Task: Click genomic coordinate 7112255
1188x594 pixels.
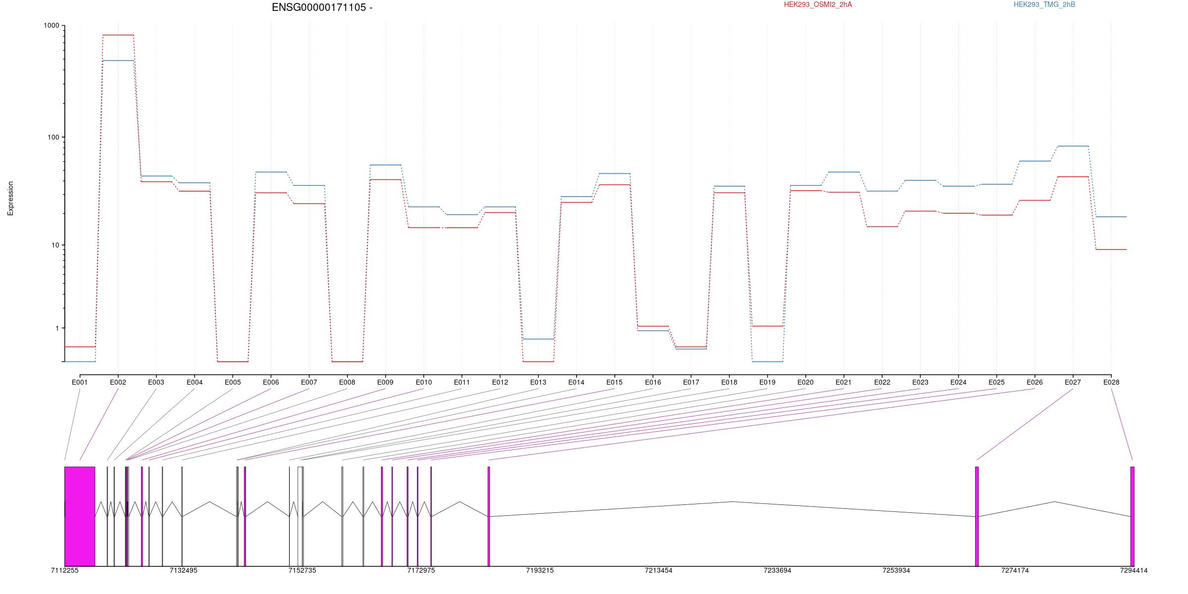Action: 65,571
